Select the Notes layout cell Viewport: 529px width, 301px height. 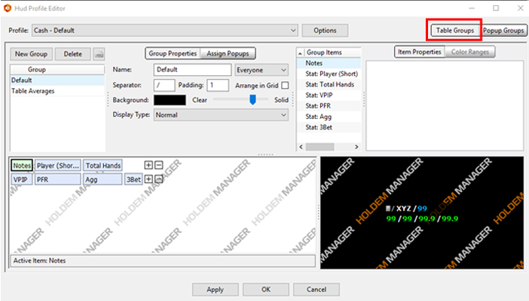point(22,165)
